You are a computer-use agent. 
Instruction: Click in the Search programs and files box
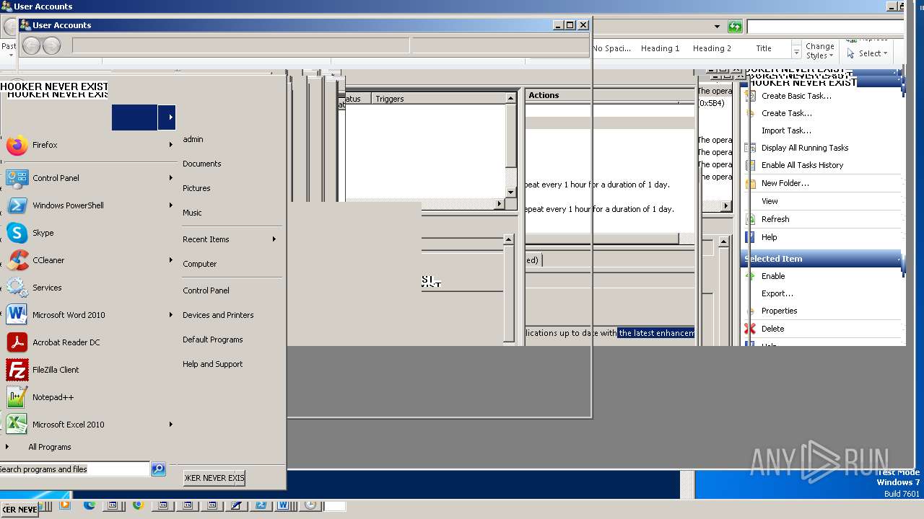tap(74, 469)
